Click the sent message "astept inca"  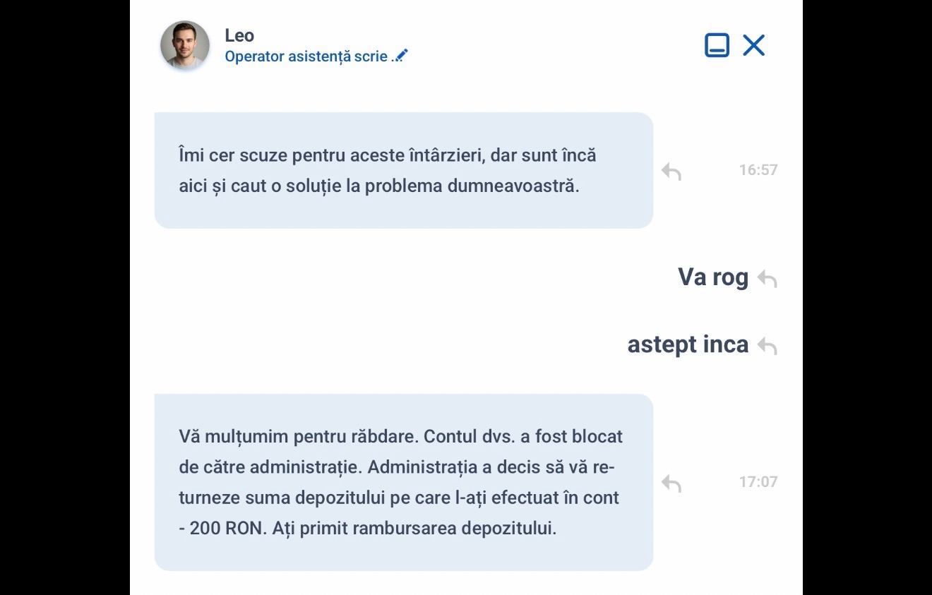click(688, 344)
